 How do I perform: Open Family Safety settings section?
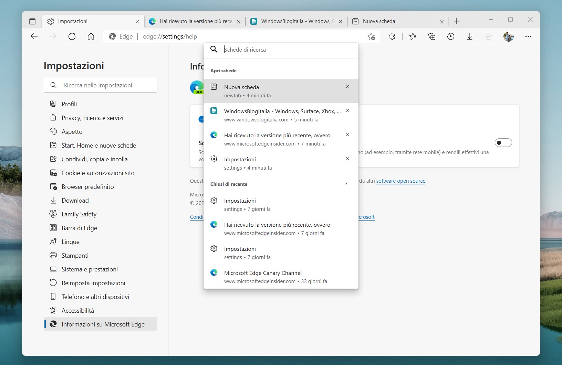coord(101,214)
